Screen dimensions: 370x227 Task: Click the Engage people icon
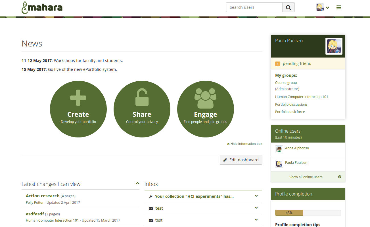coord(206,98)
